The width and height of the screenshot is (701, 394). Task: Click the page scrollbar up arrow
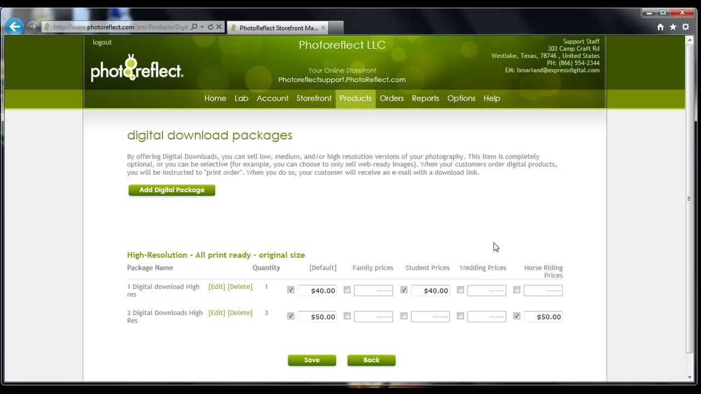coord(689,40)
